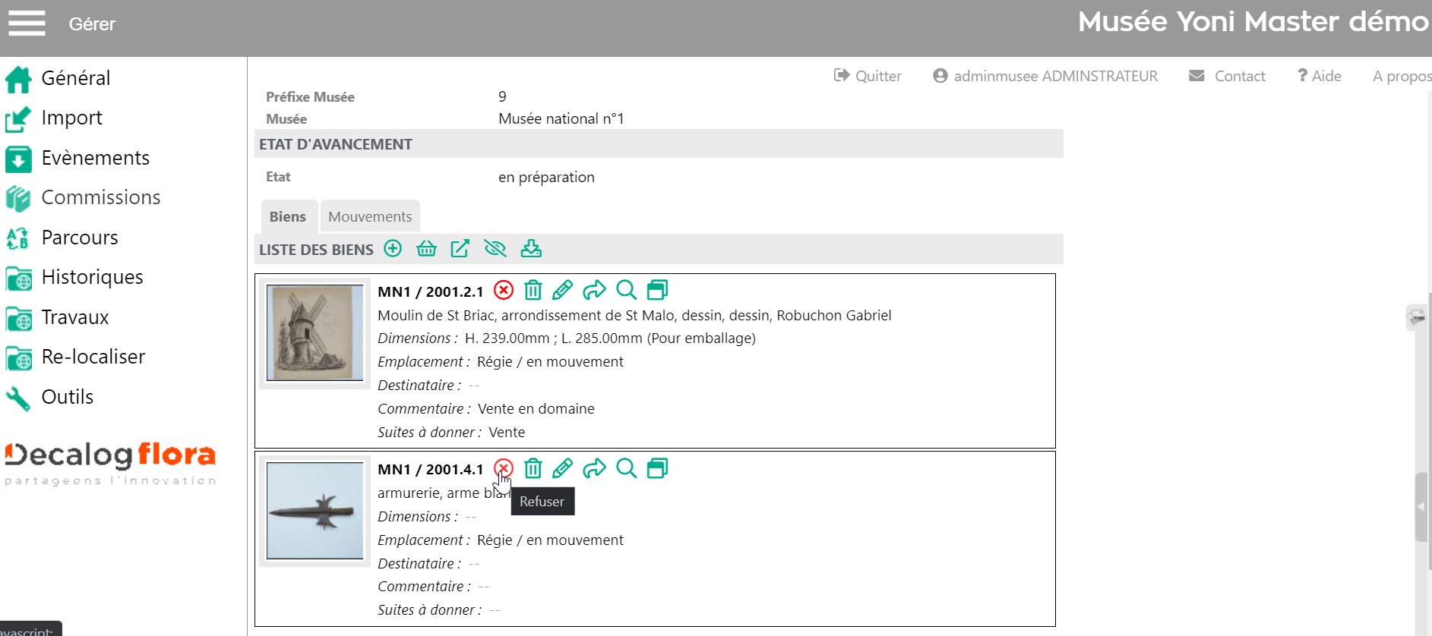Delete item MN1 / 2001.4.1 with trash icon
1432x636 pixels.
tap(533, 468)
